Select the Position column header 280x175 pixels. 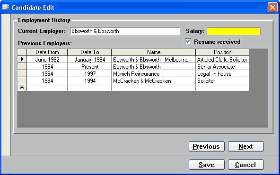222,52
